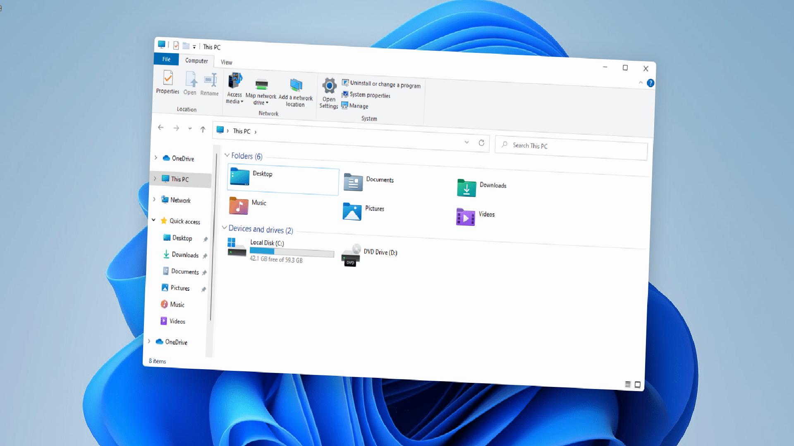Switch to large icons view in status bar
Viewport: 794px width, 446px height.
[x=638, y=384]
